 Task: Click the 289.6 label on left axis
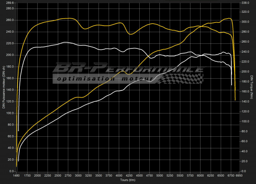click(x=10, y=3)
